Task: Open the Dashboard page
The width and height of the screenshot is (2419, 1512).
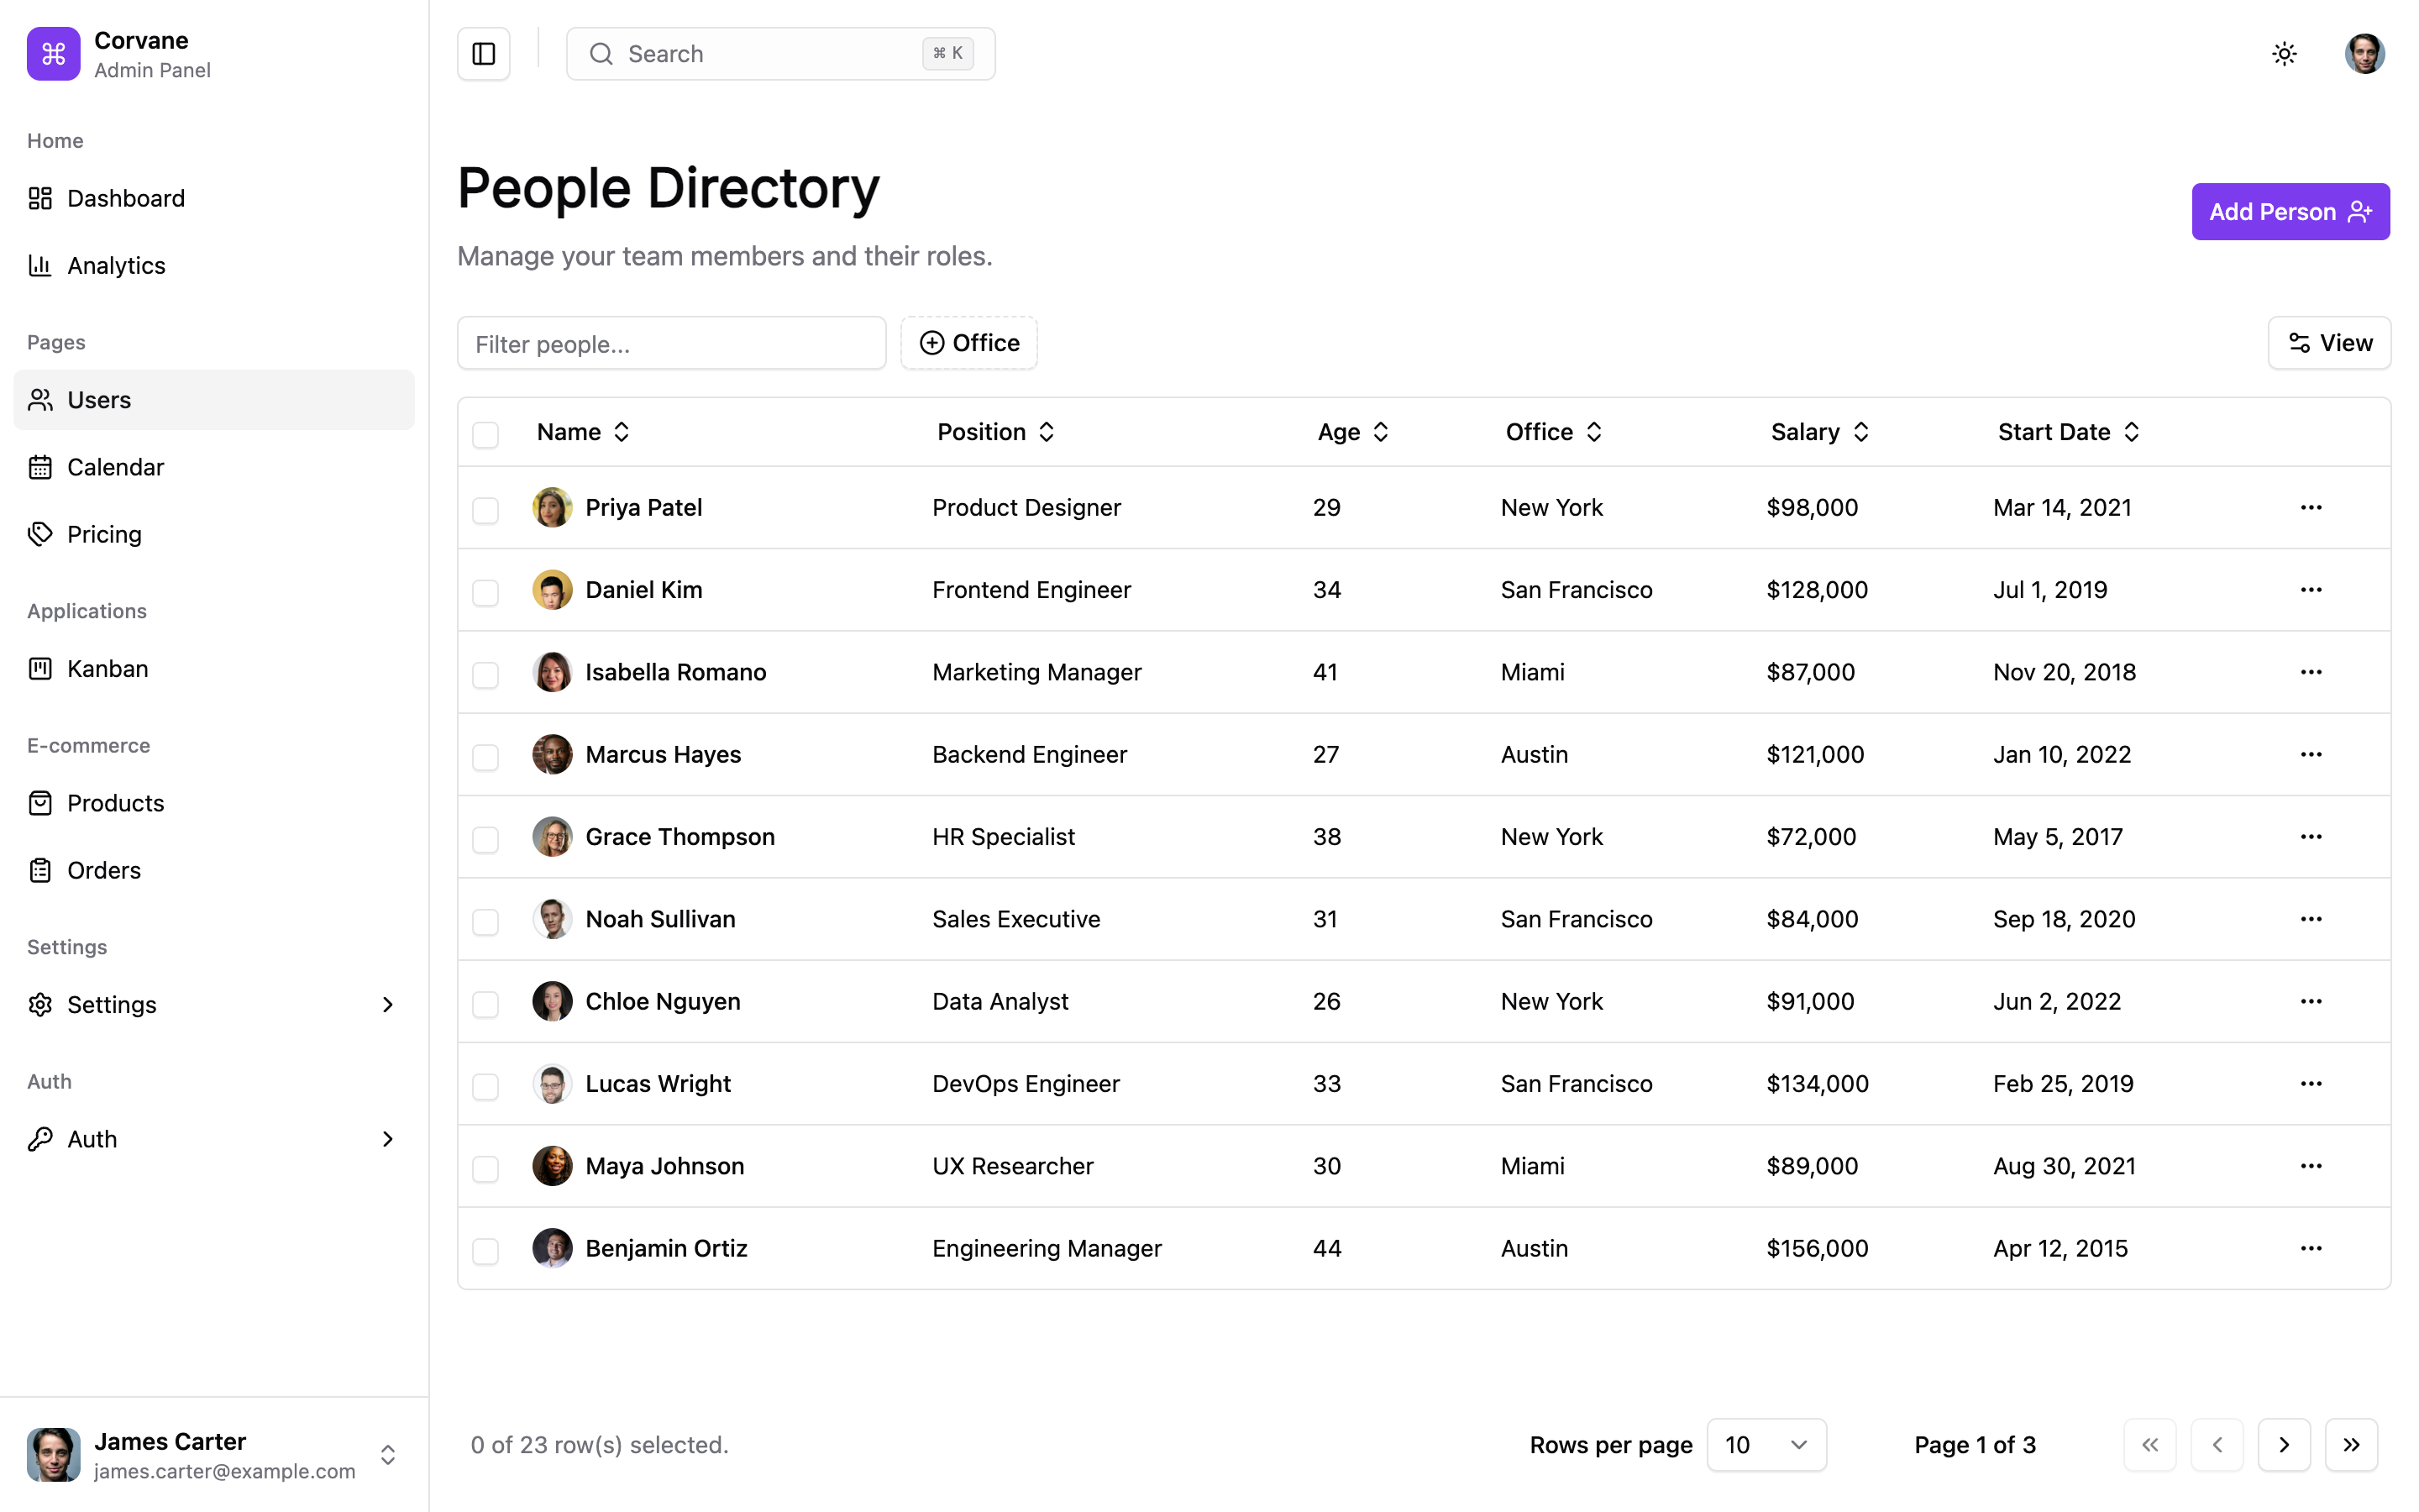Action: pyautogui.click(x=214, y=198)
